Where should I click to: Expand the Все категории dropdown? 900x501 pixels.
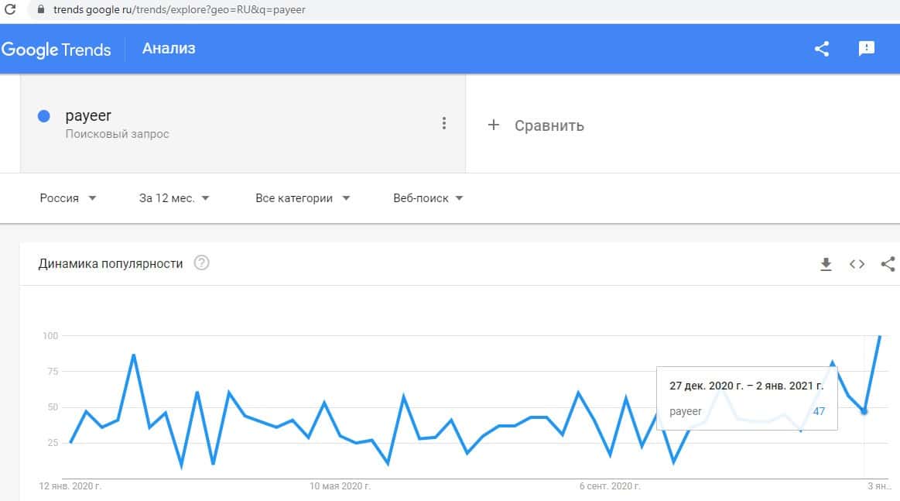tap(303, 198)
